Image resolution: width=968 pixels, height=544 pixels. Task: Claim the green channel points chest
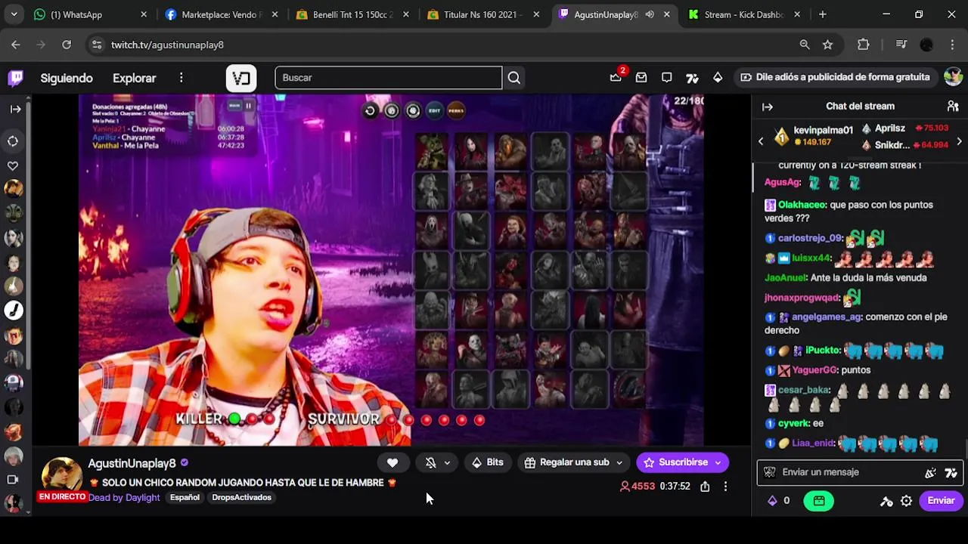[818, 500]
